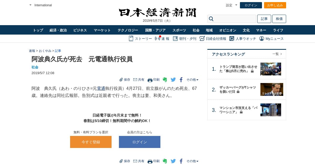Screen dimensions: 315x165
Task: Click the blue ログイン member button
Action: (140, 142)
